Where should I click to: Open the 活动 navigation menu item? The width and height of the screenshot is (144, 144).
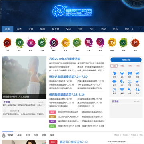click(104, 29)
